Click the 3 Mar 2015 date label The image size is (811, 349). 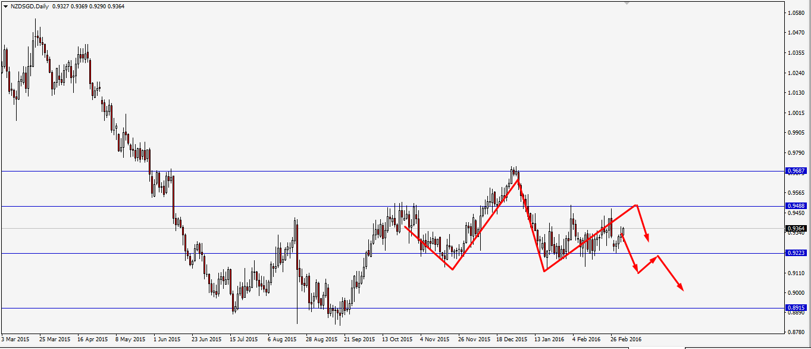[x=15, y=339]
